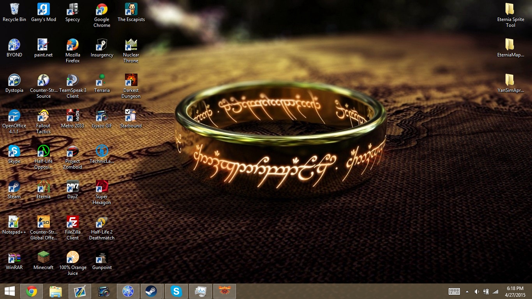Image resolution: width=532 pixels, height=299 pixels.
Task: Open the network signal tray icon
Action: pos(495,291)
